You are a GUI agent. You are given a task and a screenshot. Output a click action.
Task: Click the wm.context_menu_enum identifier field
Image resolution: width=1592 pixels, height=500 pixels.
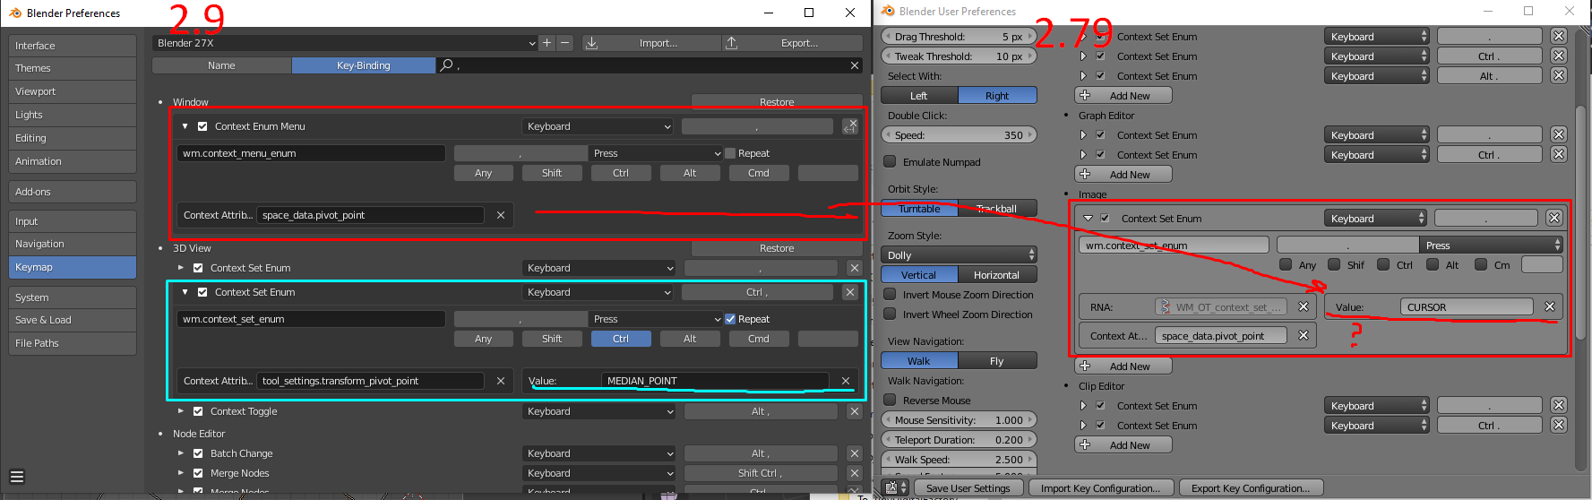tap(311, 153)
